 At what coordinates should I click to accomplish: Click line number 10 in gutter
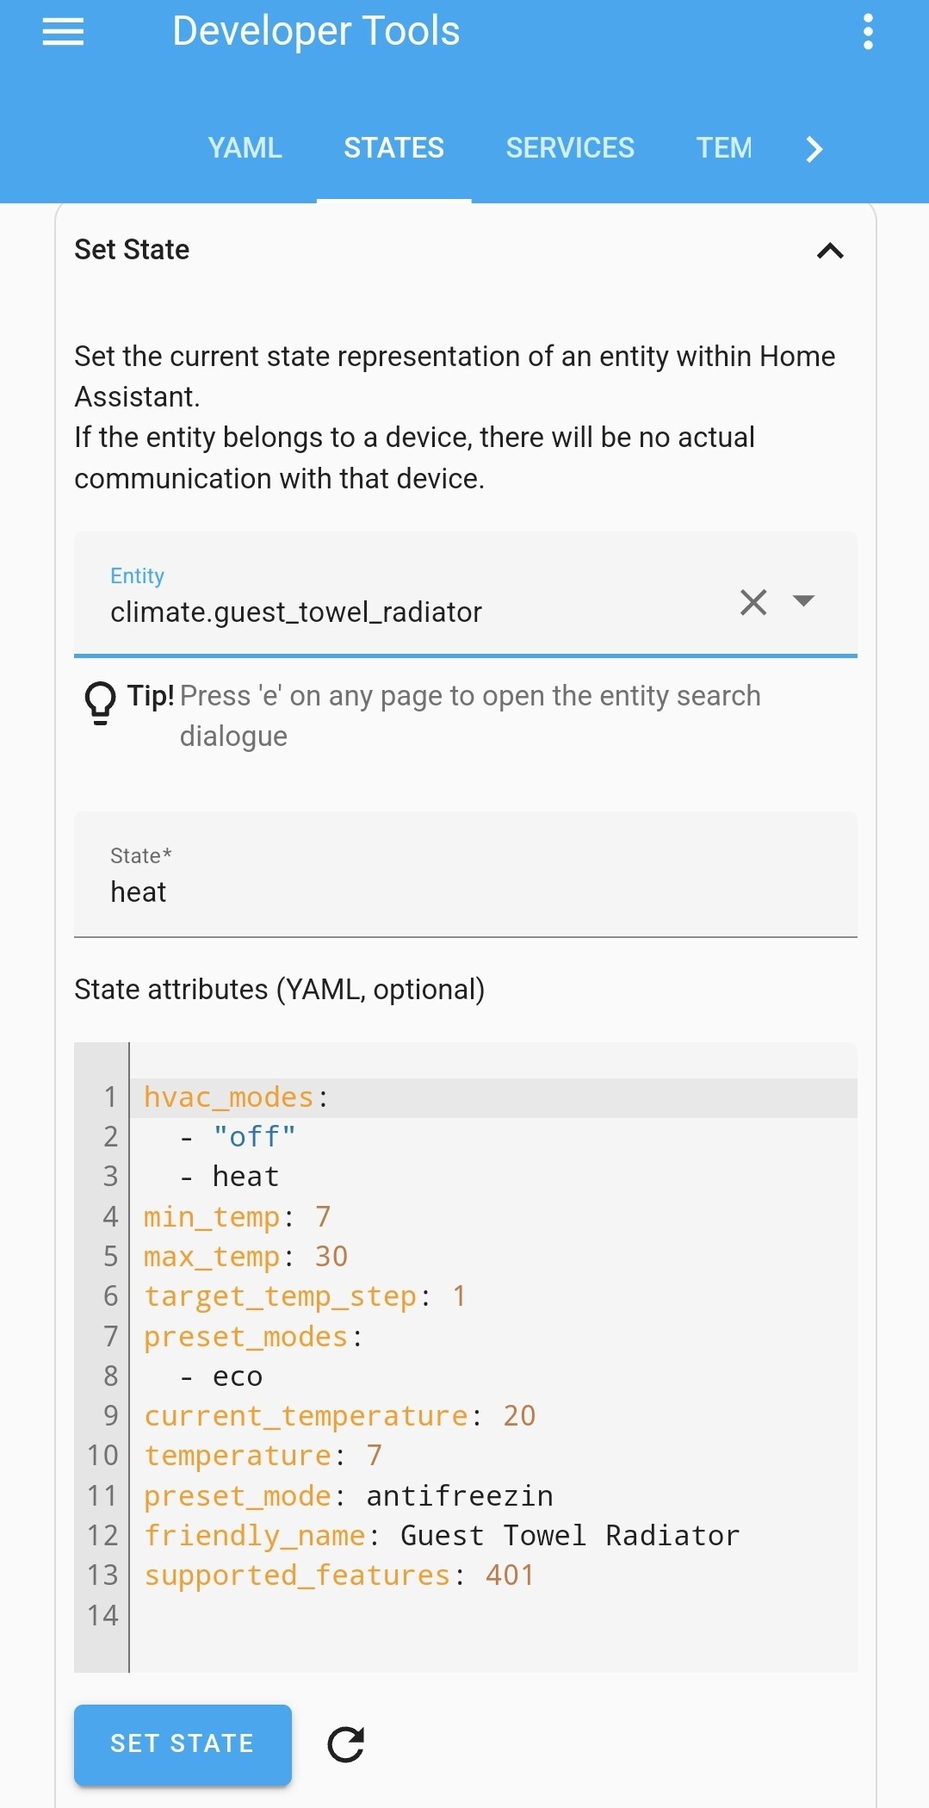102,1456
